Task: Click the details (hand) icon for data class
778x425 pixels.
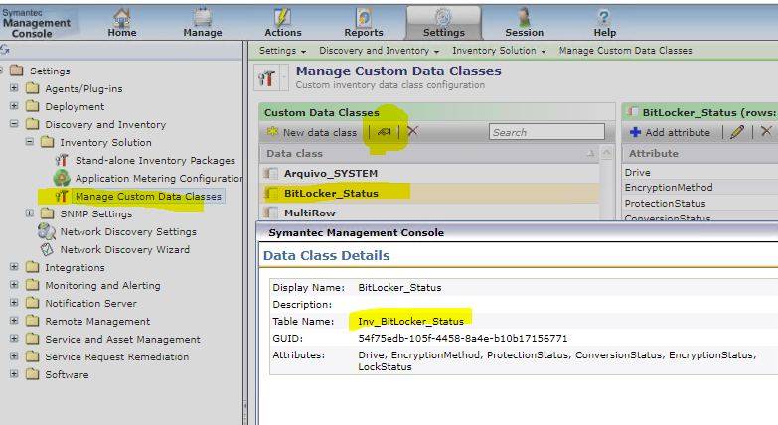Action: [x=385, y=132]
